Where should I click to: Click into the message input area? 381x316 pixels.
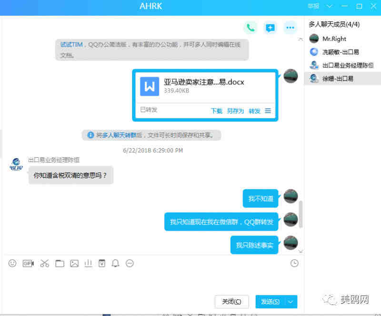pos(153,281)
